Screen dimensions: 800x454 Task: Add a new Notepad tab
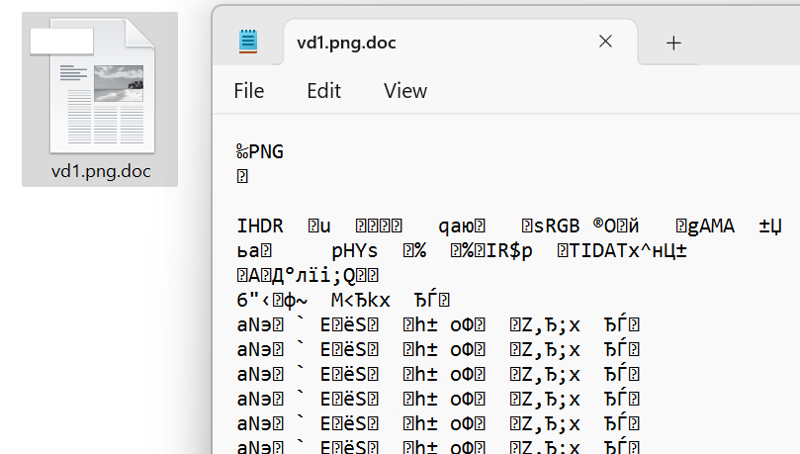673,43
